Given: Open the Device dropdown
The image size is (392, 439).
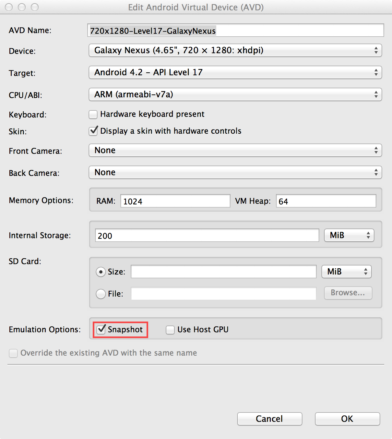Looking at the screenshot, I should (235, 50).
